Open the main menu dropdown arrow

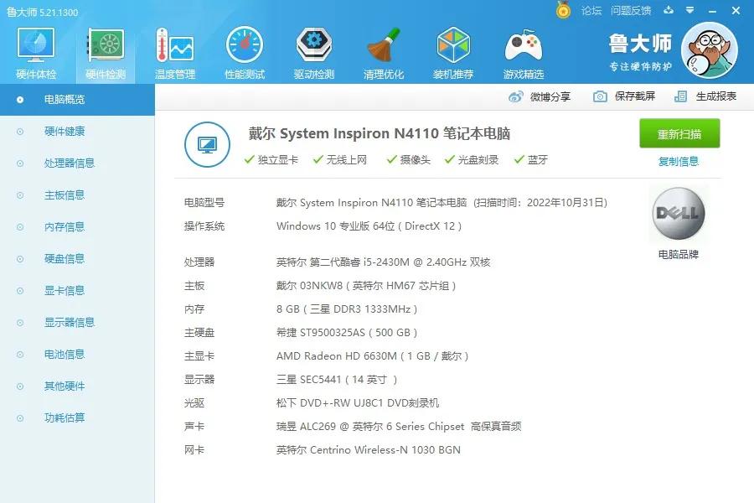click(689, 10)
